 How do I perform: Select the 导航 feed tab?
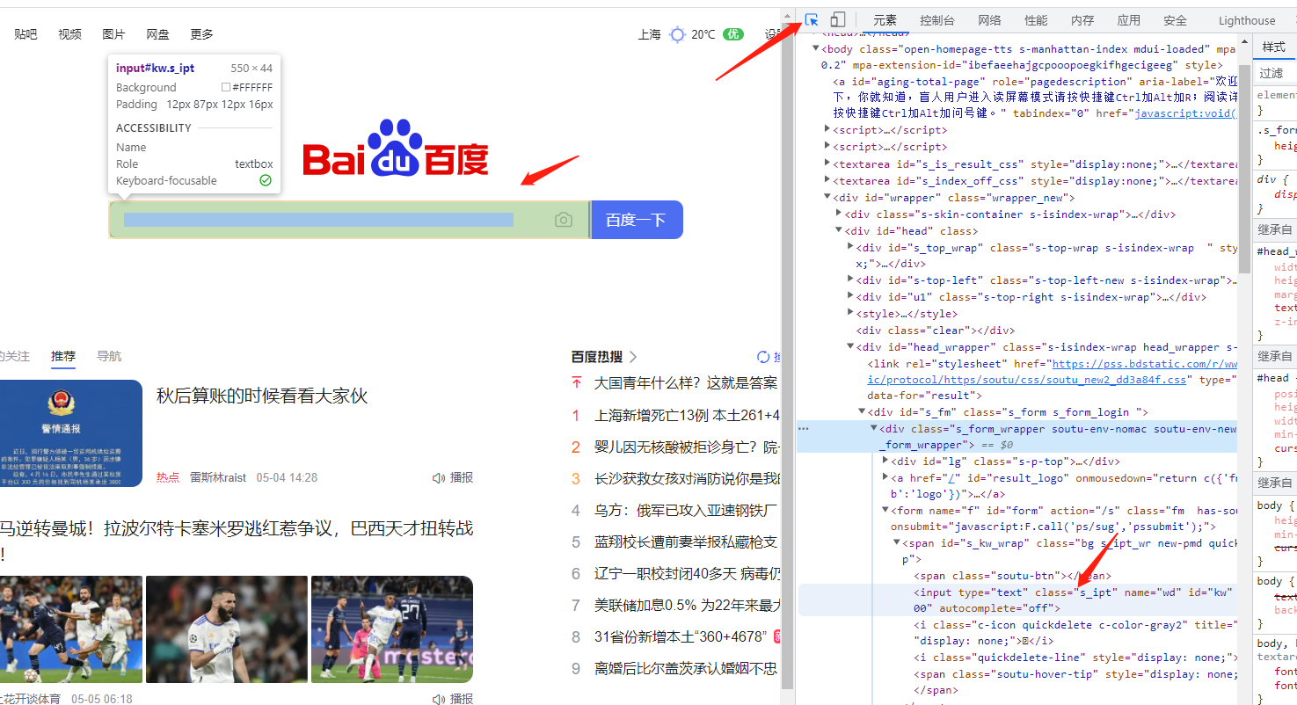tap(109, 356)
